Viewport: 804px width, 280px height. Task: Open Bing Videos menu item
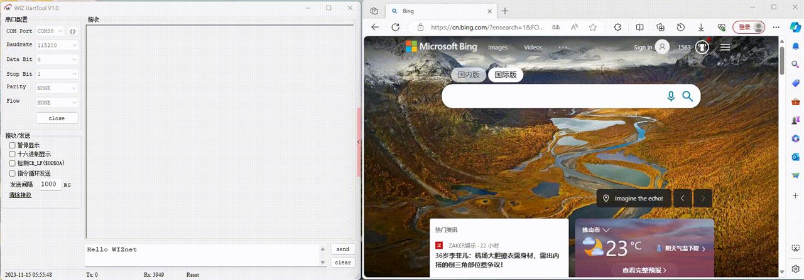(533, 48)
